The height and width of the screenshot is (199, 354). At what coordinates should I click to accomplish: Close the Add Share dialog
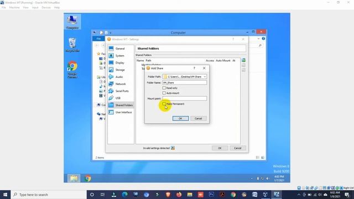click(204, 68)
